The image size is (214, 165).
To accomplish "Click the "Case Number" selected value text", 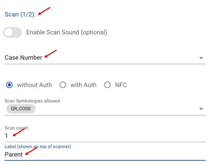I will click(23, 58).
